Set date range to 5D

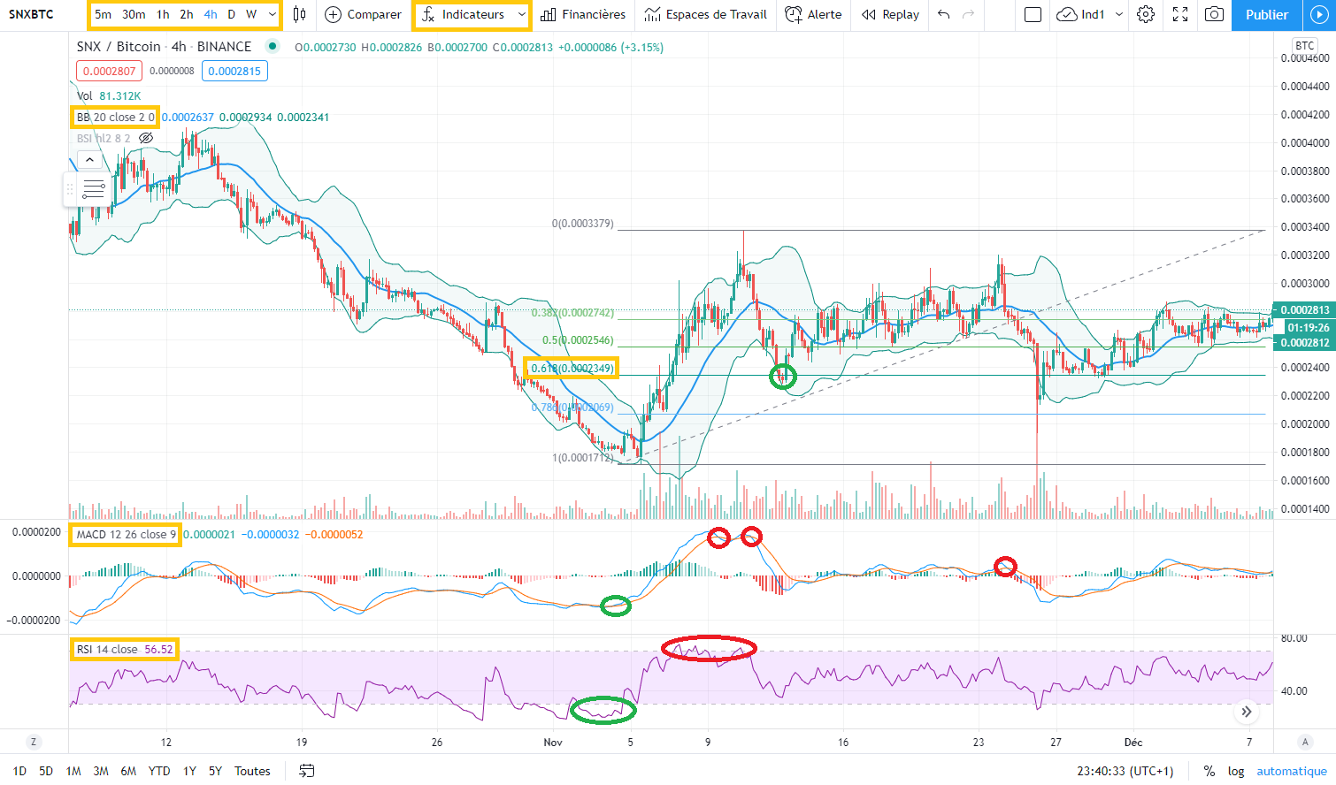click(46, 771)
